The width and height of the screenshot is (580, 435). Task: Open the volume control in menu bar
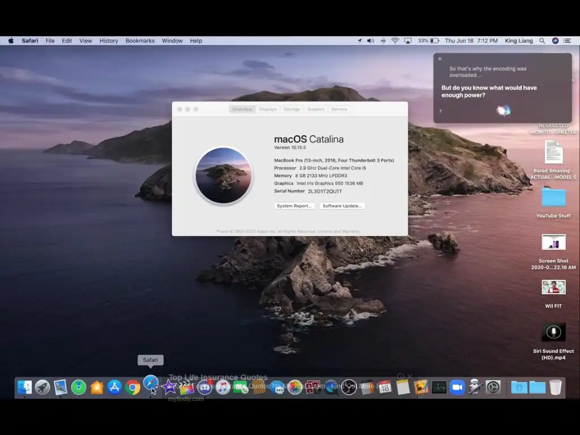370,41
